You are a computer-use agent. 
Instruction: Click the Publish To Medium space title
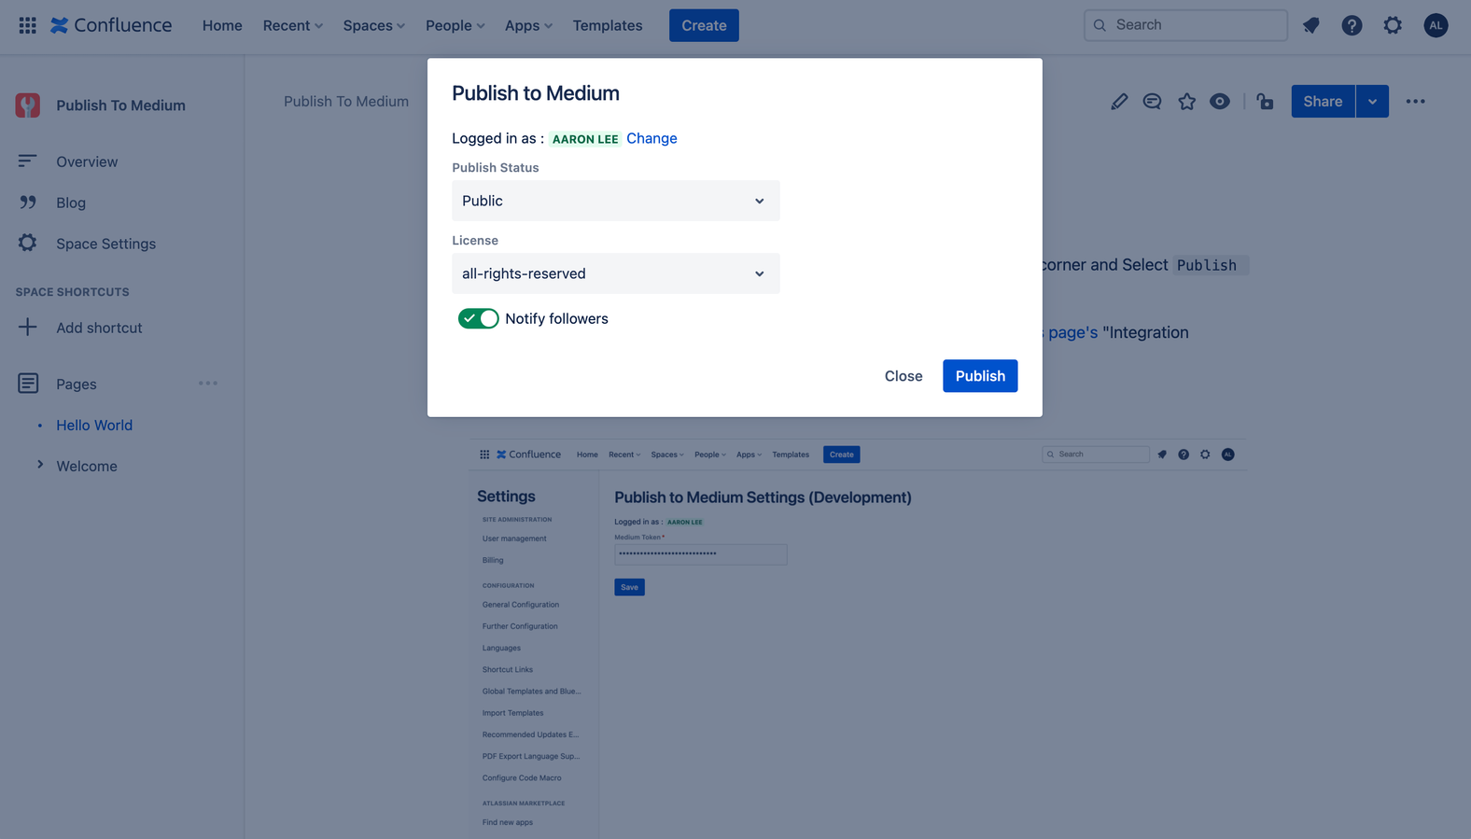click(x=120, y=105)
